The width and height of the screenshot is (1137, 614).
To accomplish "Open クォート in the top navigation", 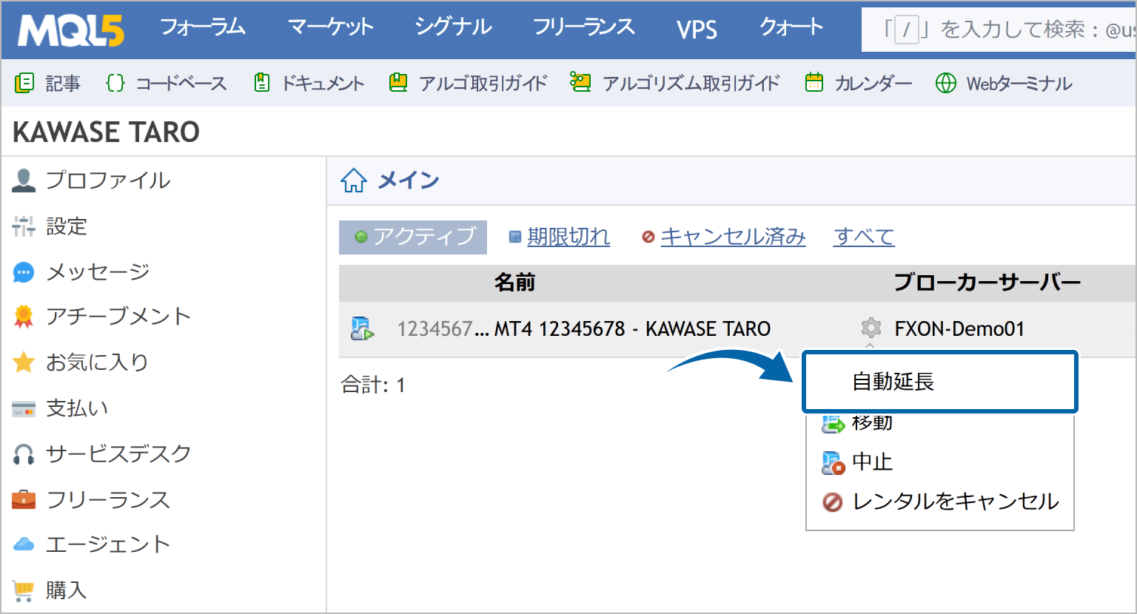I will tap(791, 27).
